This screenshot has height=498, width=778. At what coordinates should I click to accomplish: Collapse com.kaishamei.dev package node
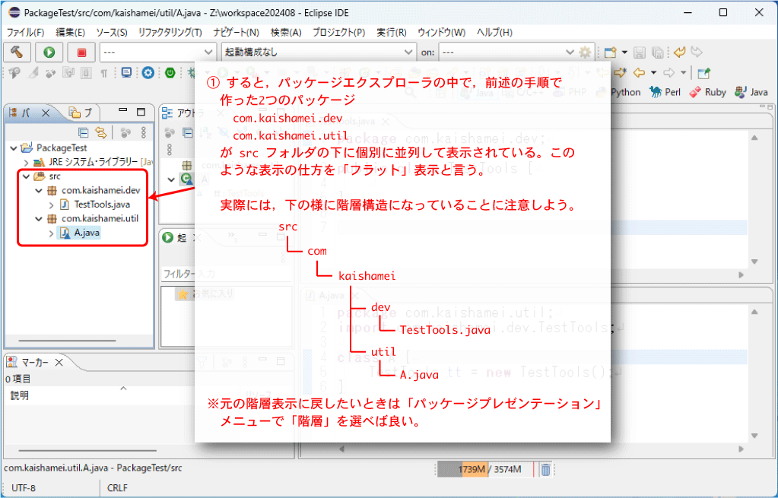pyautogui.click(x=39, y=191)
